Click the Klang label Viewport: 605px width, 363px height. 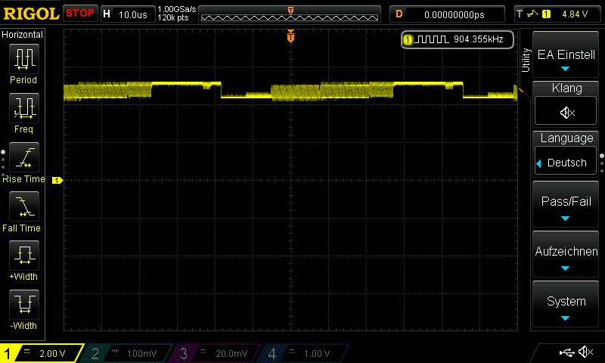point(566,88)
